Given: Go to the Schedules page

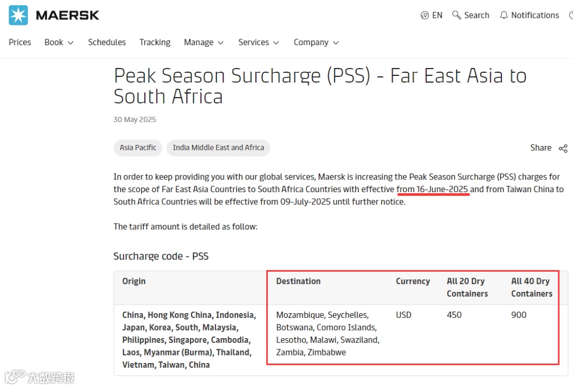Looking at the screenshot, I should click(107, 42).
